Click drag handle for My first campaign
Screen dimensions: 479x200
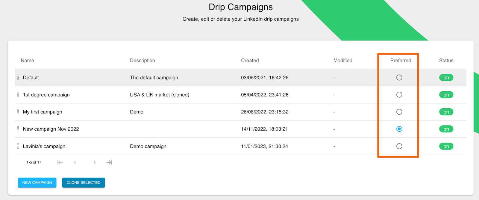pos(18,112)
